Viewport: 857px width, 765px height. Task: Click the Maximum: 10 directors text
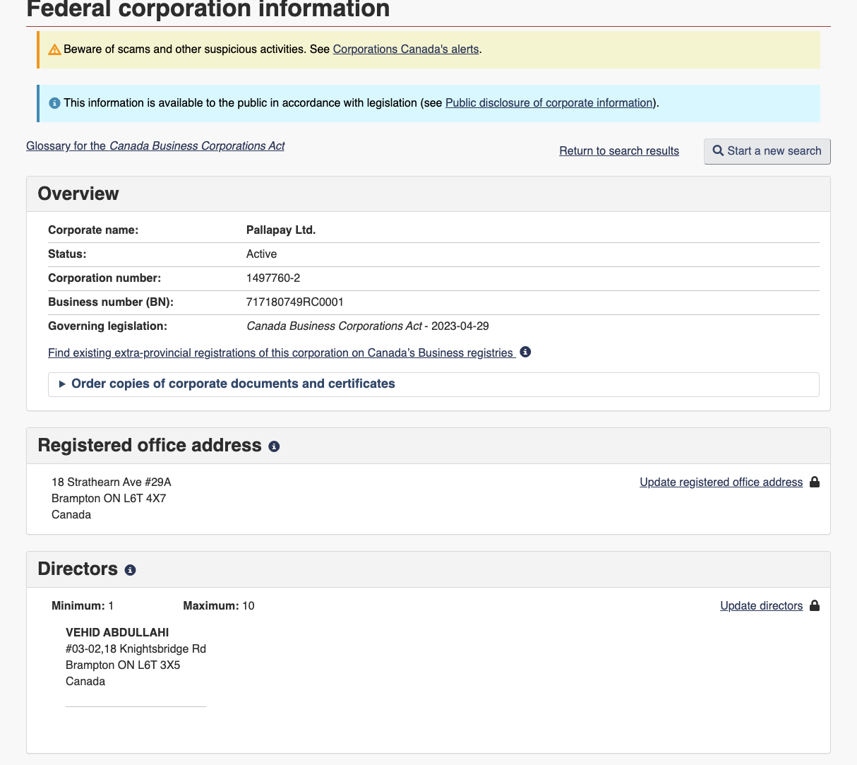[219, 606]
